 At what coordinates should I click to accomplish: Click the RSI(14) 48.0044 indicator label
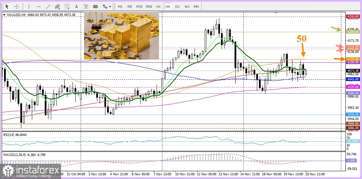[x=15, y=134]
